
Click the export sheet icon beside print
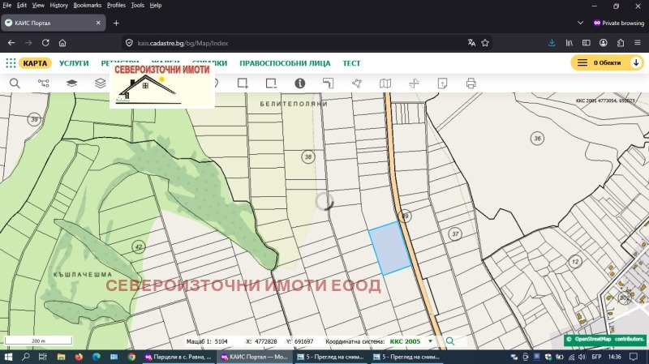coord(442,84)
